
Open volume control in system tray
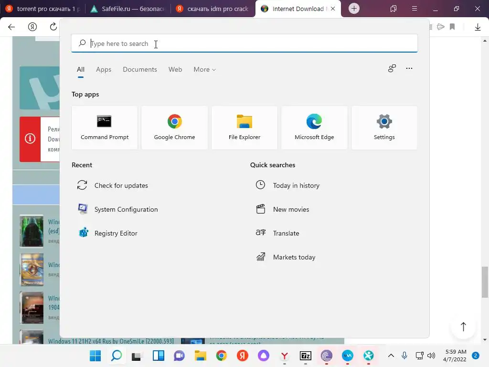(431, 356)
